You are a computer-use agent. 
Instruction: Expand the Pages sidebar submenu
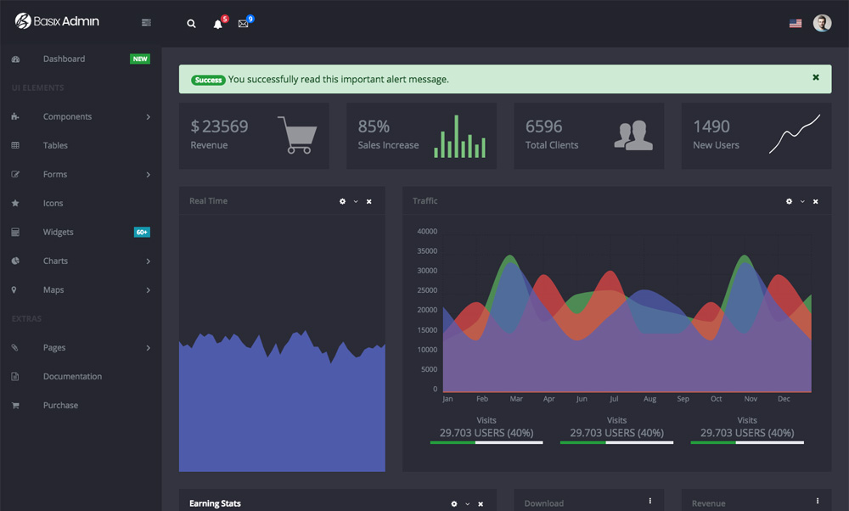(x=81, y=347)
